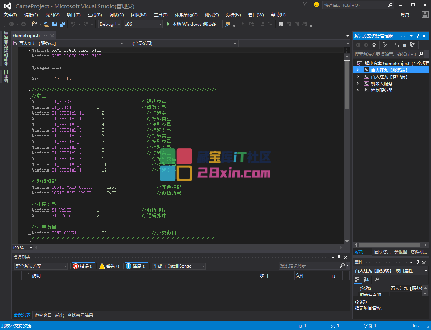The height and width of the screenshot is (330, 431).
Task: Toggle the 消息 0 messages filter
Action: coord(136,266)
